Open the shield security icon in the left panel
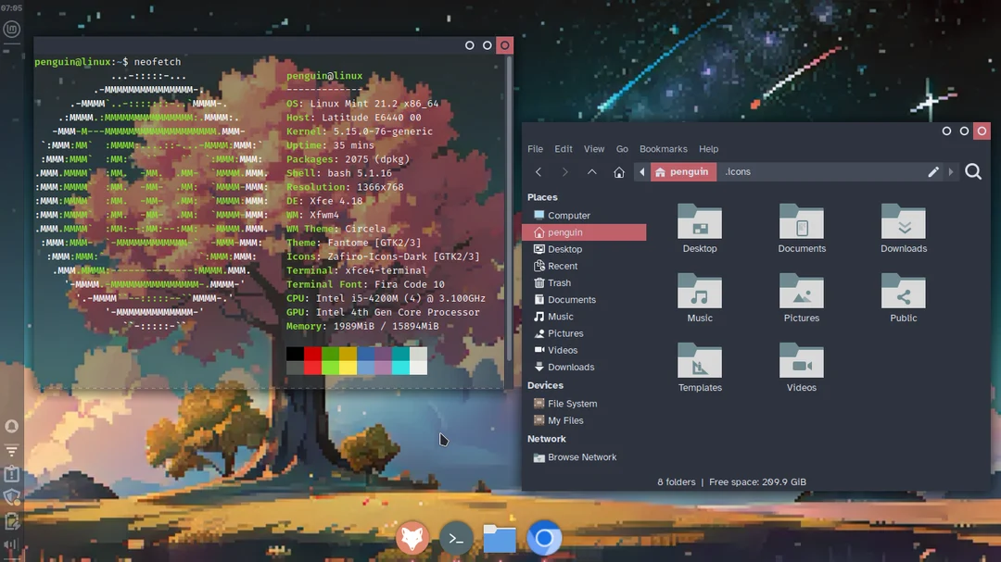 point(11,497)
